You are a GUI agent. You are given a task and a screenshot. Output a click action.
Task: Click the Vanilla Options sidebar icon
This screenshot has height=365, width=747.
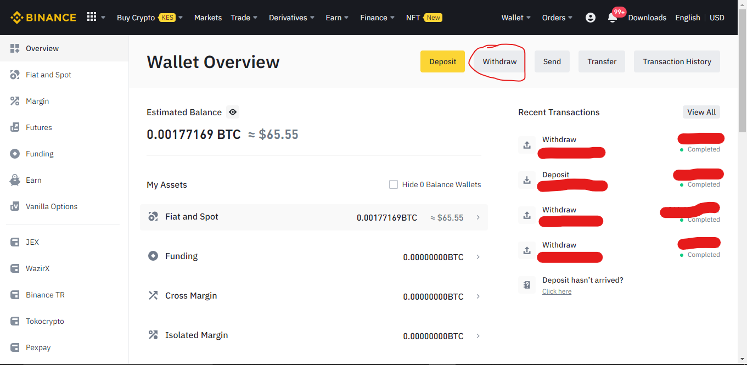15,206
